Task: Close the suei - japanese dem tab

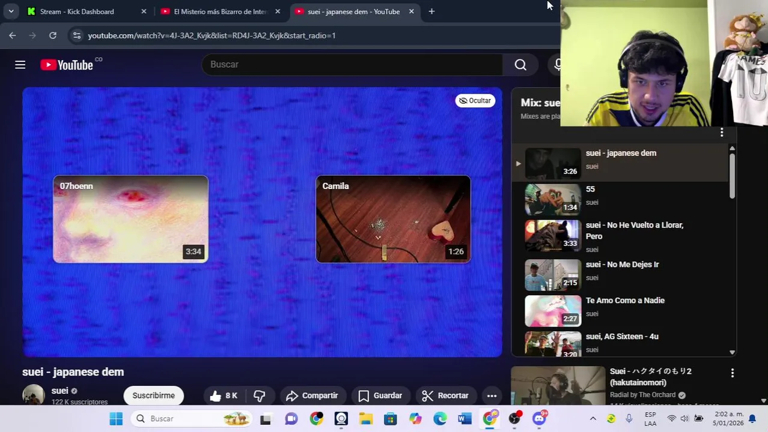Action: [x=411, y=11]
